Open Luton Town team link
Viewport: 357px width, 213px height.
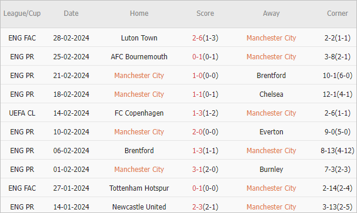pos(139,38)
